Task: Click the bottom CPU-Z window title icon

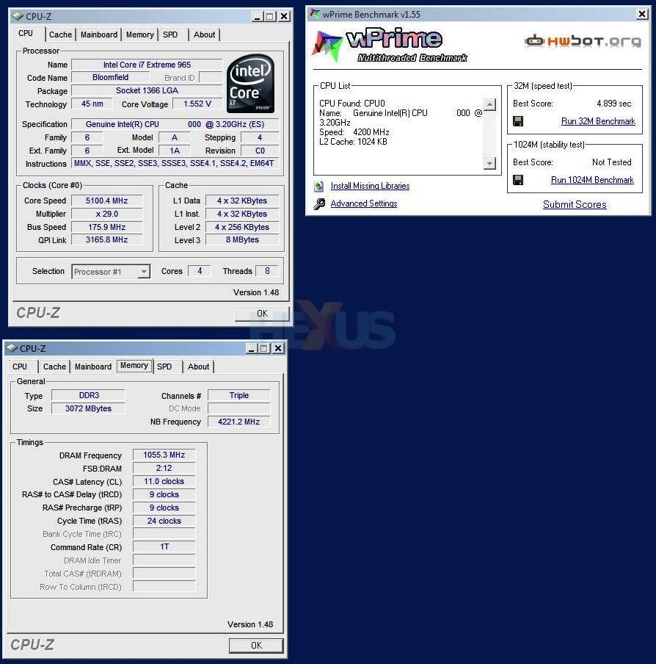Action: coord(12,348)
